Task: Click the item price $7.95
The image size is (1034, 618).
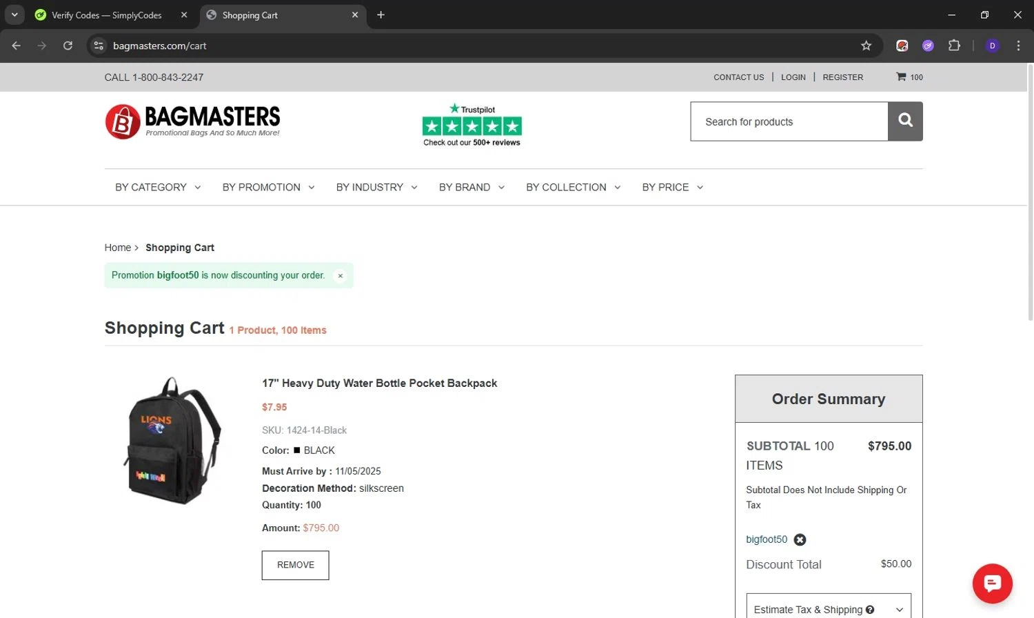Action: pyautogui.click(x=274, y=407)
